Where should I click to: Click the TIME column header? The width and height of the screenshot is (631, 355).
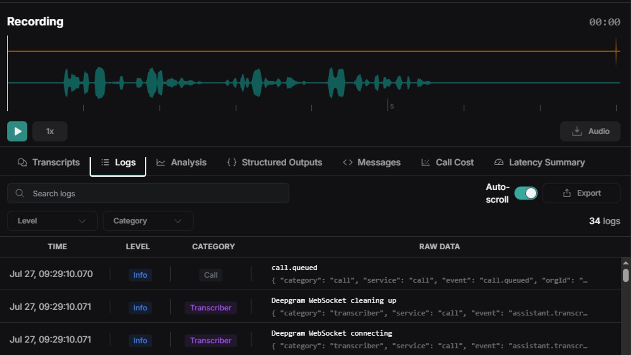click(x=57, y=247)
